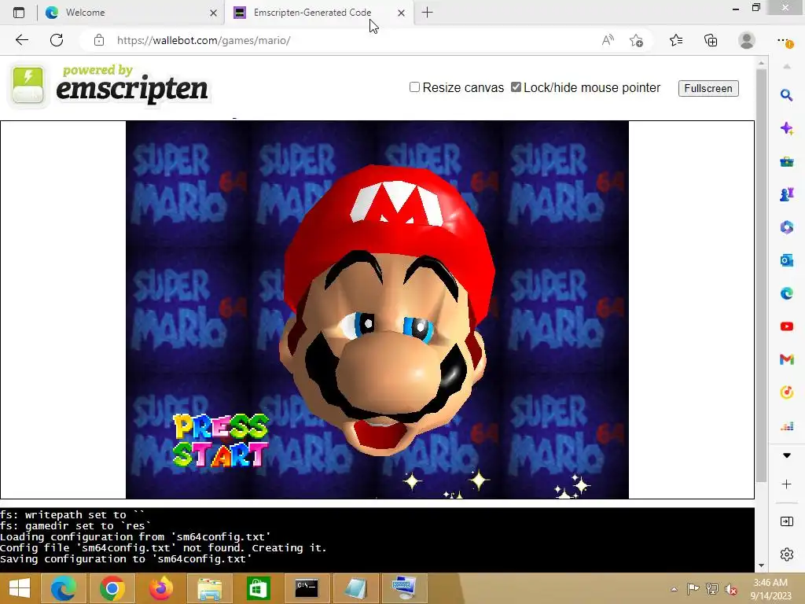
Task: Open the YouTube icon in sidebar
Action: tap(786, 326)
